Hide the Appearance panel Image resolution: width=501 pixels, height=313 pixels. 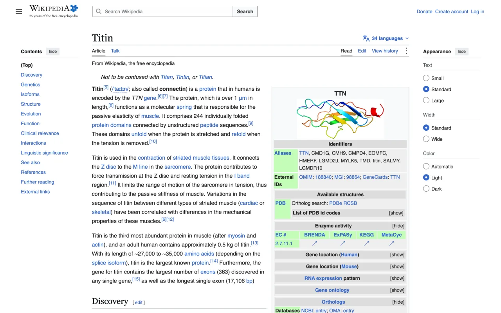click(462, 51)
